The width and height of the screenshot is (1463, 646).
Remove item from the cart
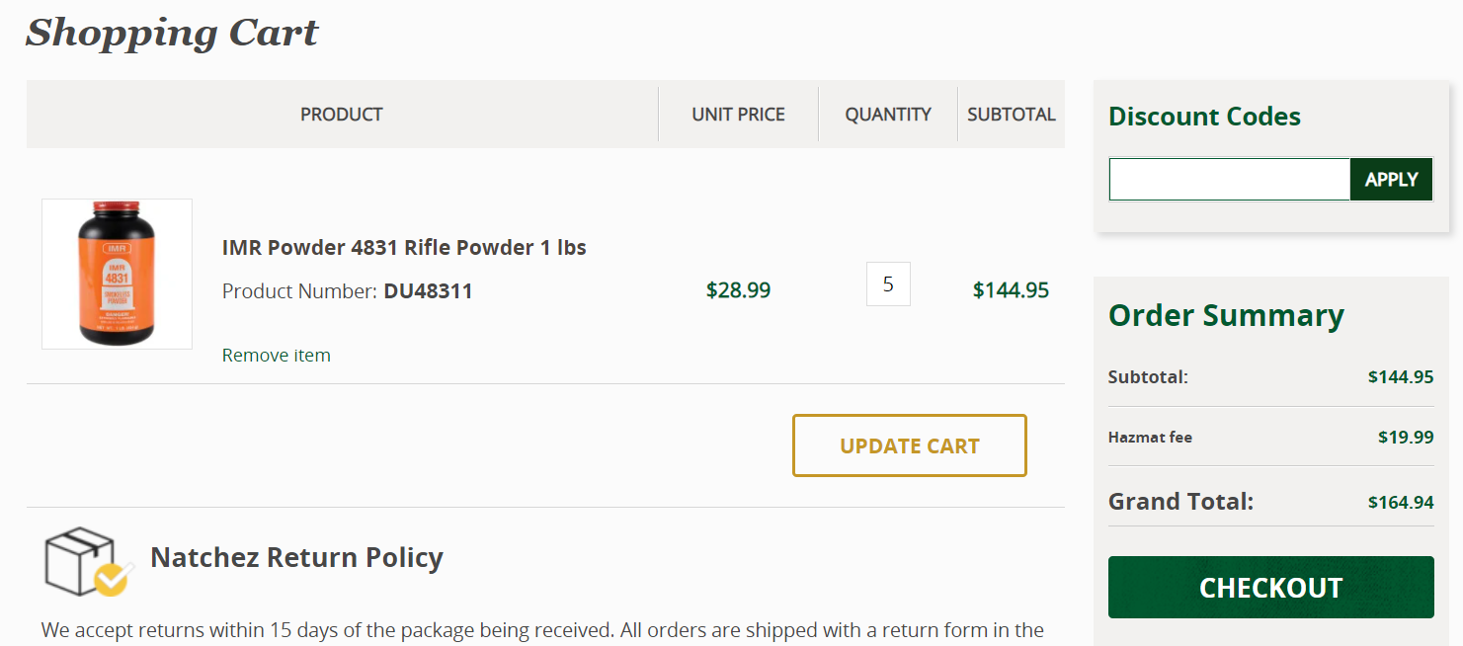pos(277,356)
